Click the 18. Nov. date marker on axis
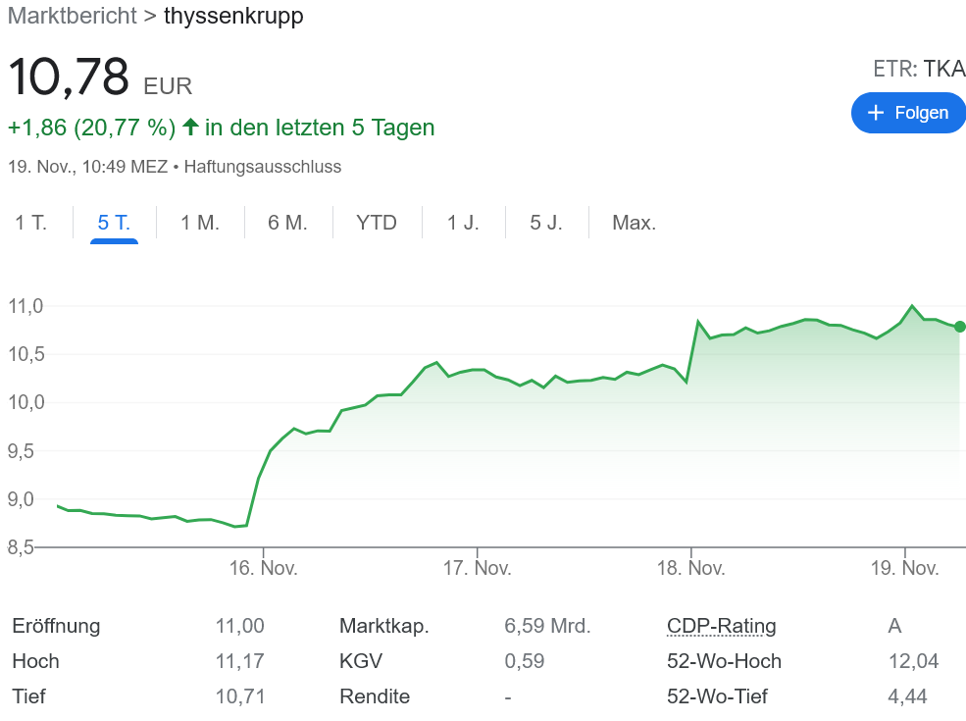This screenshot has height=721, width=966. (x=690, y=568)
